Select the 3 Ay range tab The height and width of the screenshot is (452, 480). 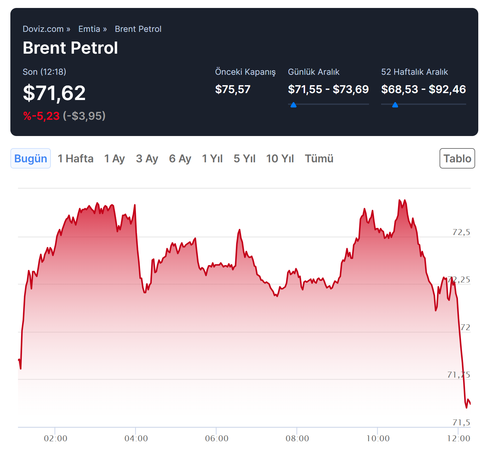147,159
